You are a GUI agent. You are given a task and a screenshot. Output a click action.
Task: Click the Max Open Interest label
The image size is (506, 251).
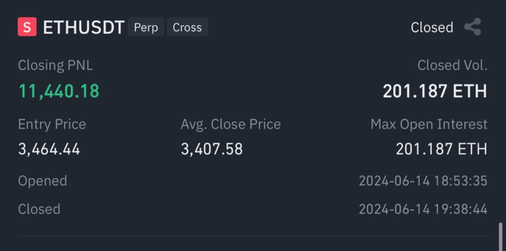(429, 124)
